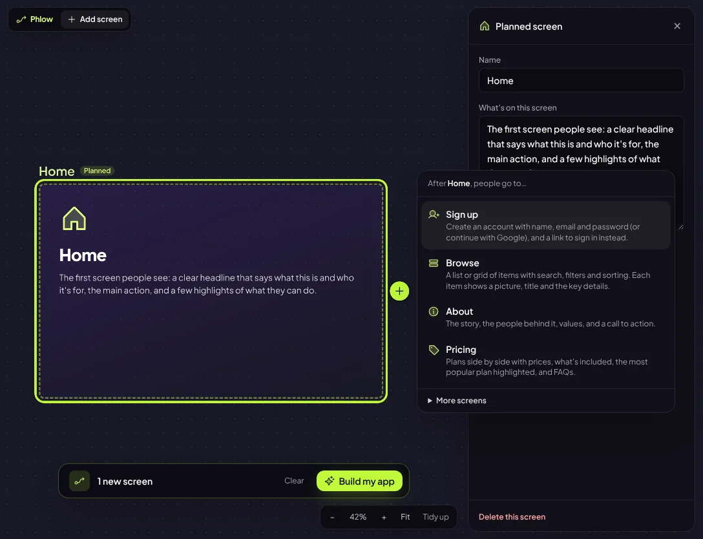The width and height of the screenshot is (703, 539).
Task: Choose Pricing as next screen
Action: click(545, 360)
